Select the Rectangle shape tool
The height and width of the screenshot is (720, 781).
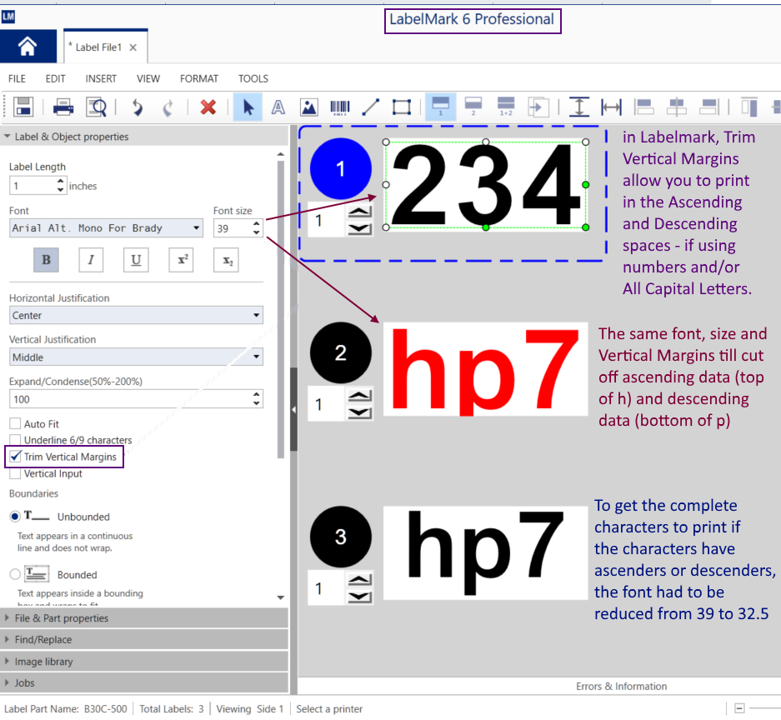402,107
